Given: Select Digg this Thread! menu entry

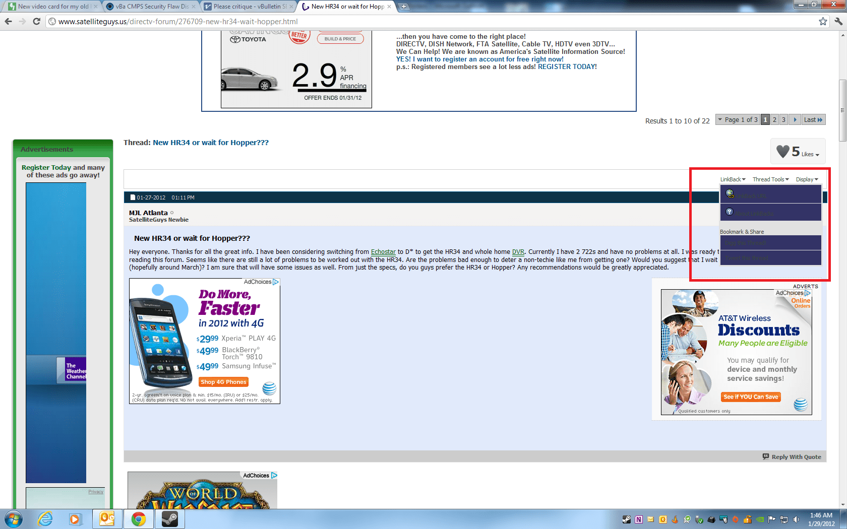Looking at the screenshot, I should (770, 242).
